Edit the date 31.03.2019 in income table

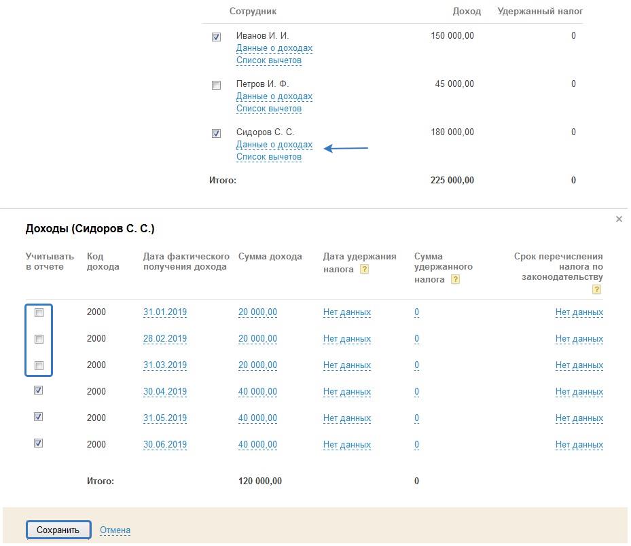click(x=164, y=365)
